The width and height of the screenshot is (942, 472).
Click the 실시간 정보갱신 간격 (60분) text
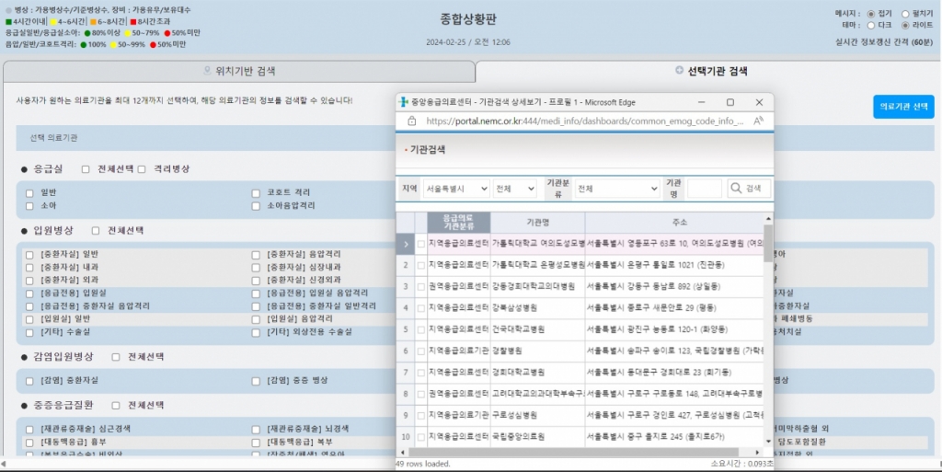pos(884,42)
